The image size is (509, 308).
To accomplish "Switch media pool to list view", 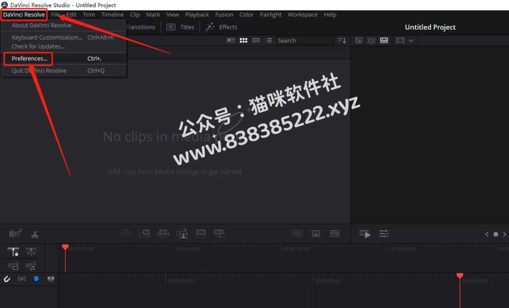I will (x=269, y=41).
